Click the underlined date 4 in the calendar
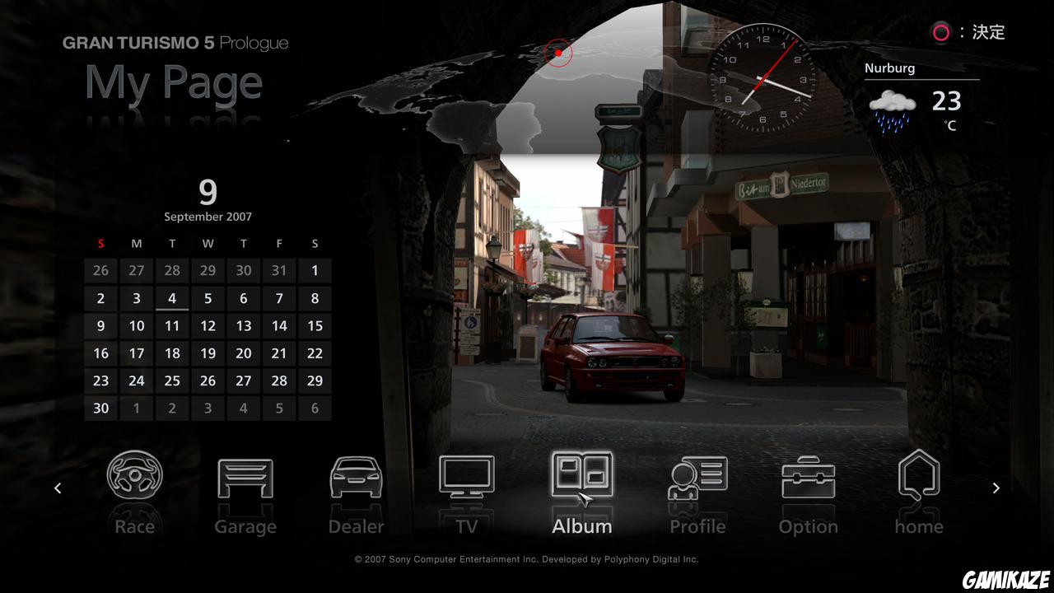The width and height of the screenshot is (1054, 593). pos(172,298)
